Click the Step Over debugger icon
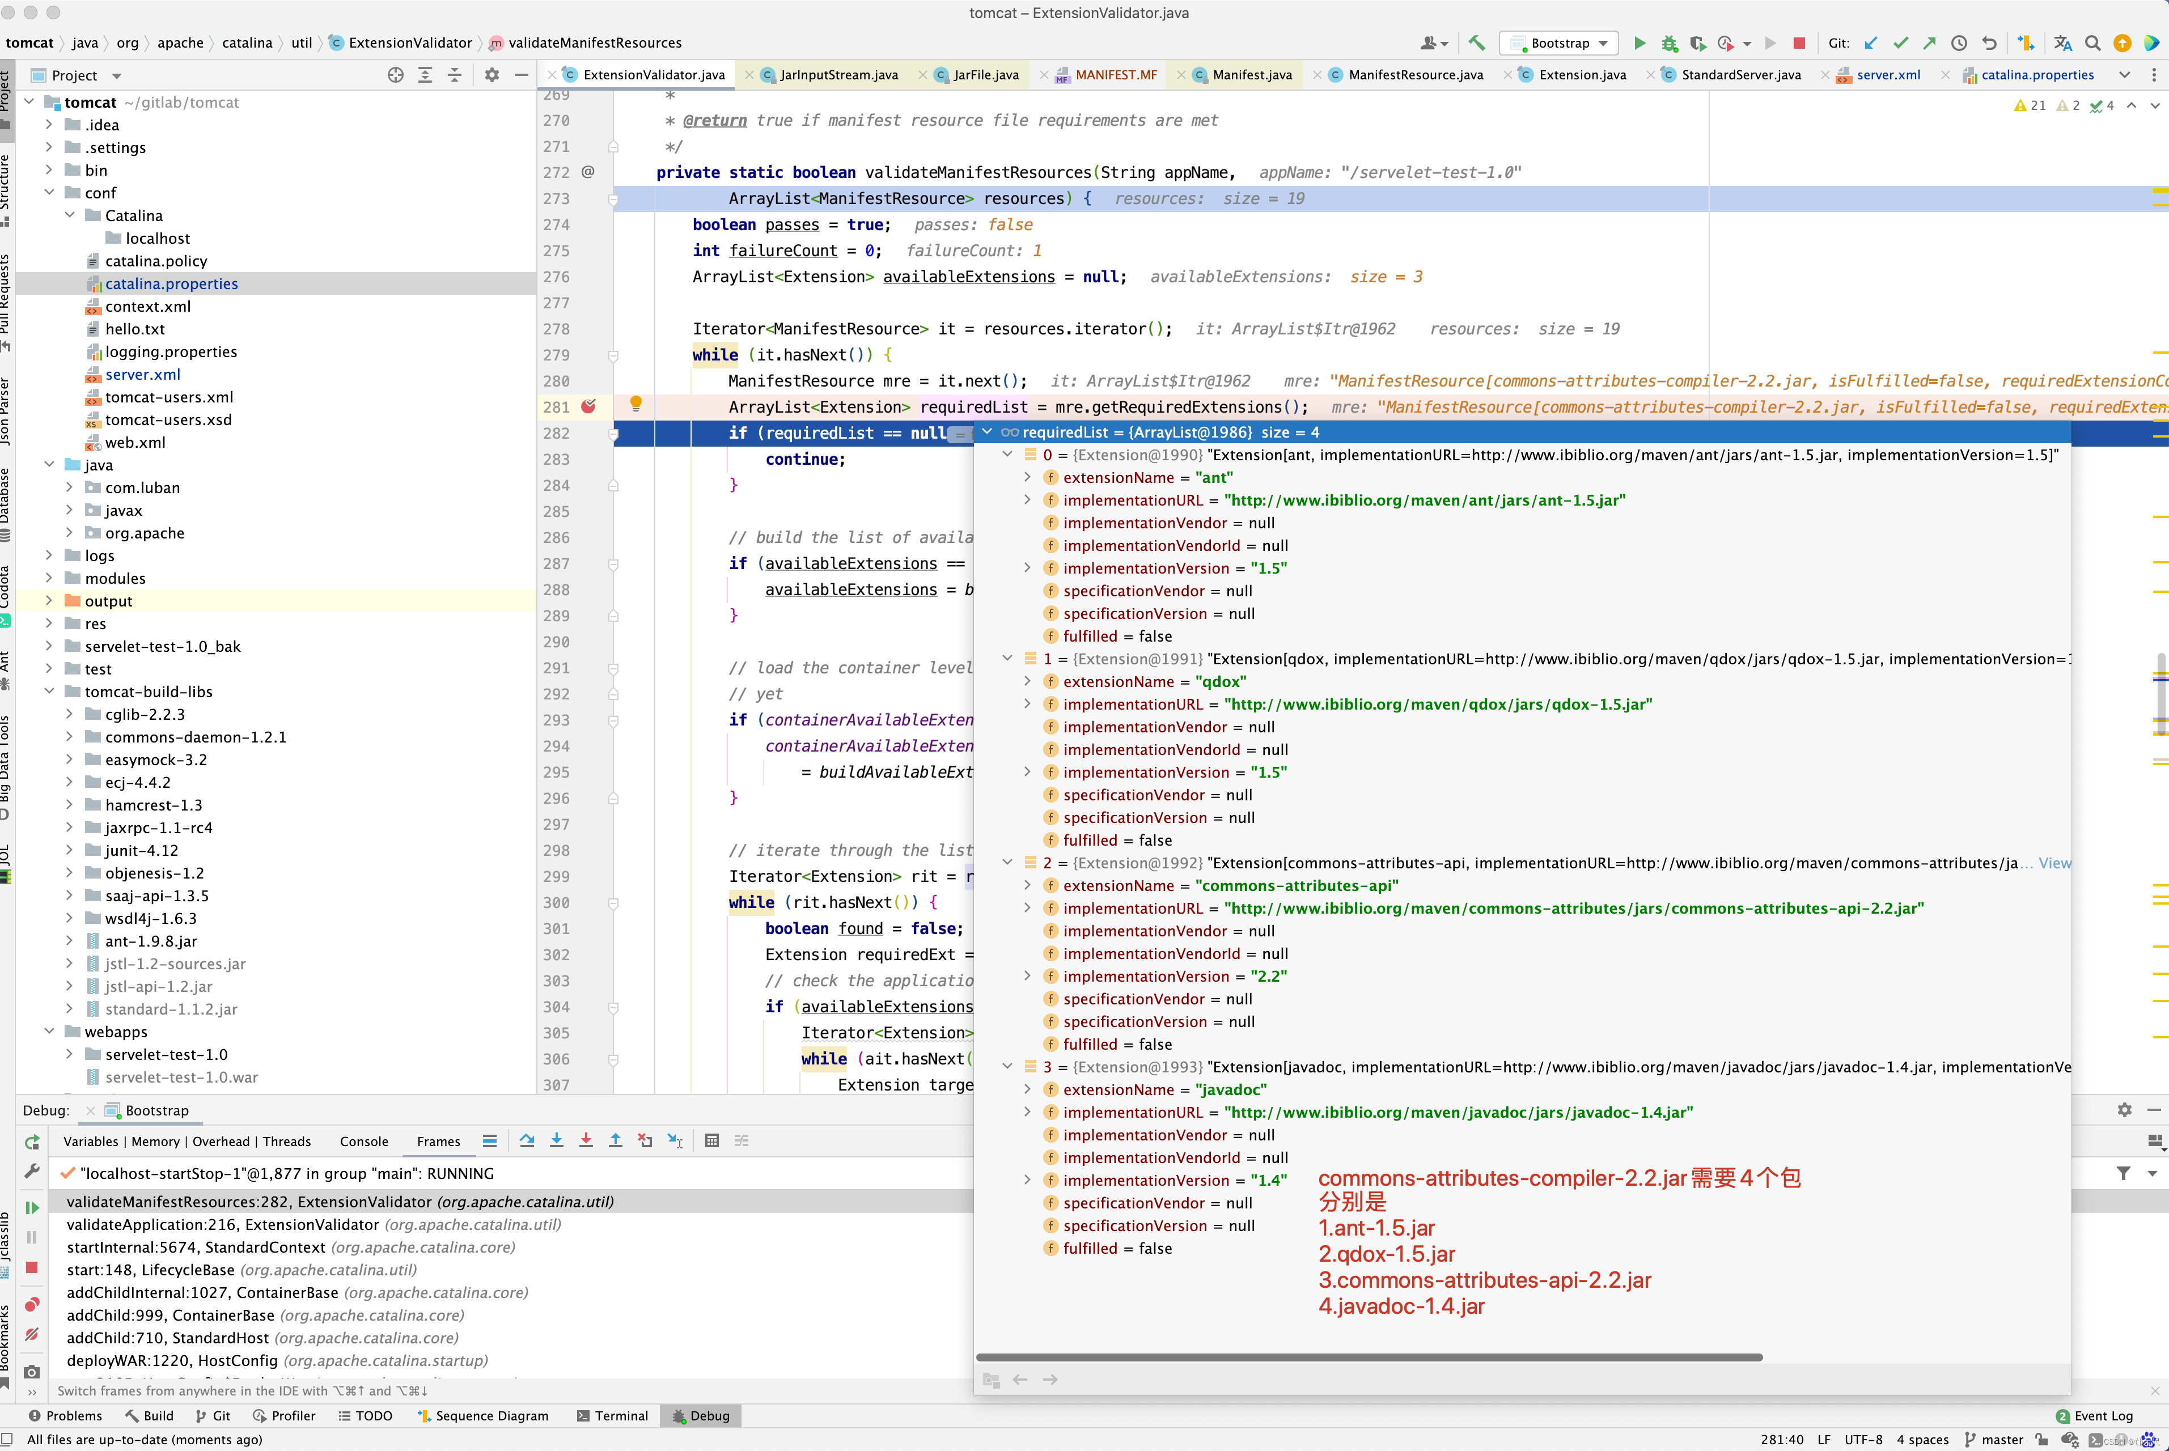 (x=527, y=1141)
